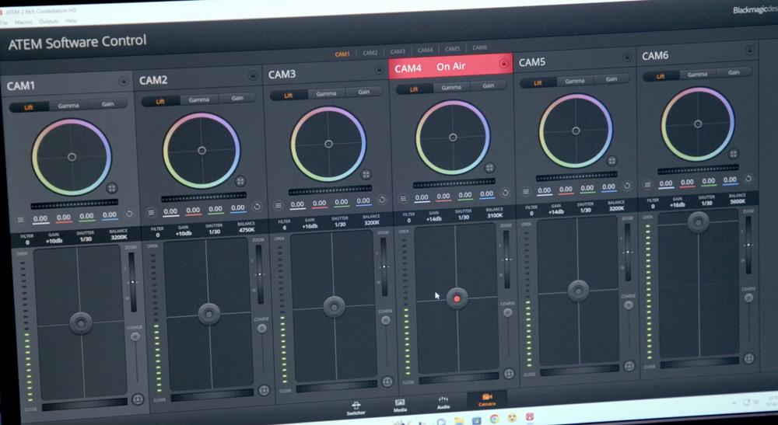
Task: Open CAM1 hamburger settings menu
Action: 20,219
